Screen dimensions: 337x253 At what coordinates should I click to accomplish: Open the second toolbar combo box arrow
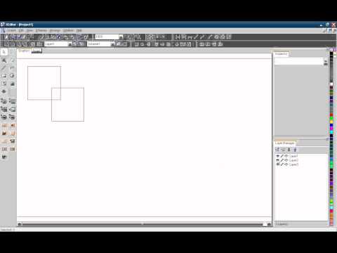pos(112,44)
